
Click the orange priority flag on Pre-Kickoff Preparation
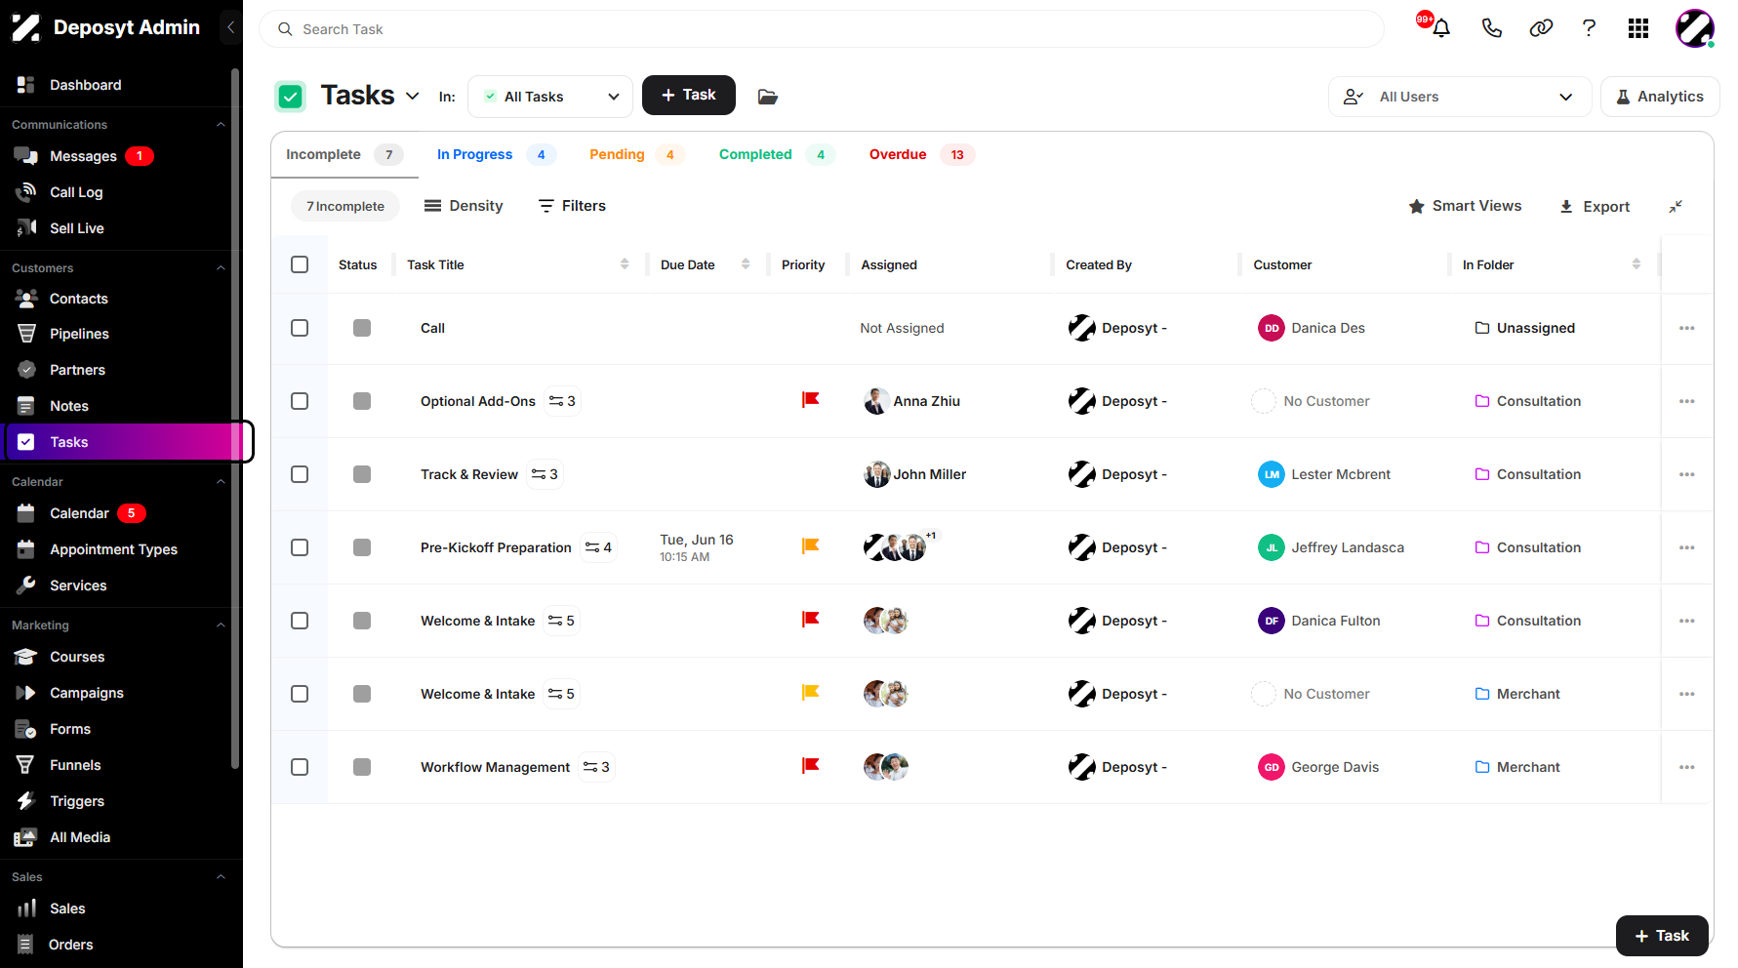pyautogui.click(x=810, y=546)
